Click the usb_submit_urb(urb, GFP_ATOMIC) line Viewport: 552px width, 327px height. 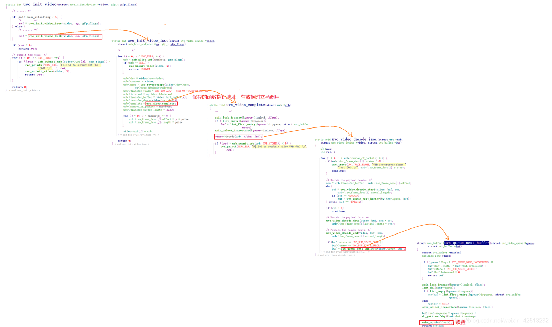click(x=253, y=144)
